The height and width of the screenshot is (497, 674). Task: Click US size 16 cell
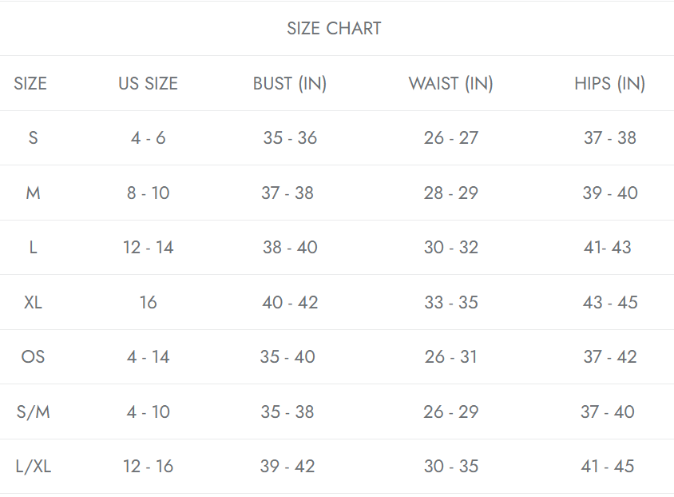(148, 302)
